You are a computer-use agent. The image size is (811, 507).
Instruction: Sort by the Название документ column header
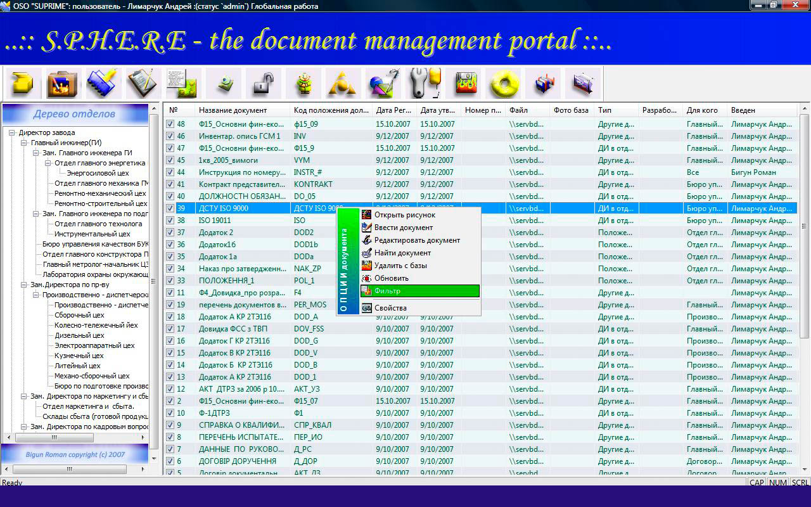click(x=242, y=110)
